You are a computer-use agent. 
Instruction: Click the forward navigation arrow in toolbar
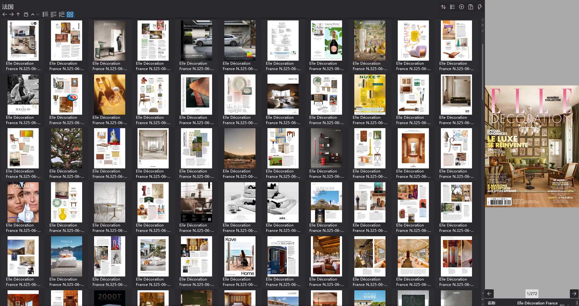point(11,14)
